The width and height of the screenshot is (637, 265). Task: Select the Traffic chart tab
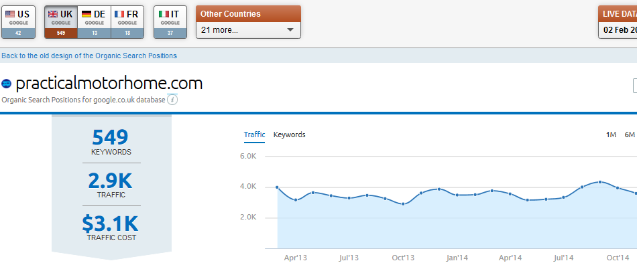(254, 135)
